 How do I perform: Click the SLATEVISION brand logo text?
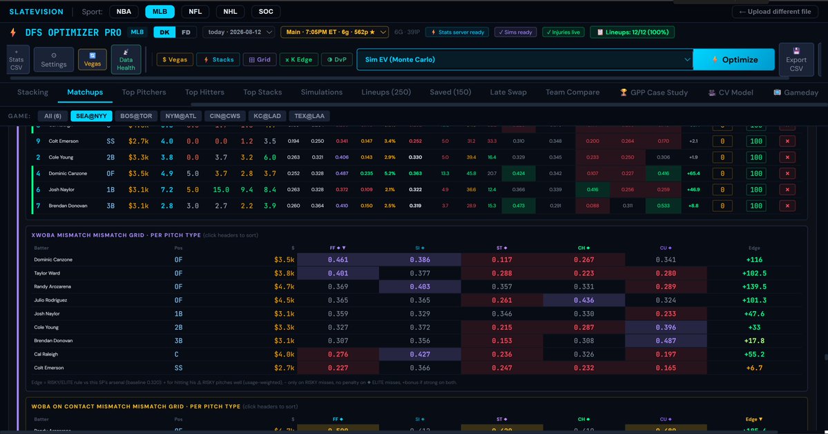pos(37,12)
